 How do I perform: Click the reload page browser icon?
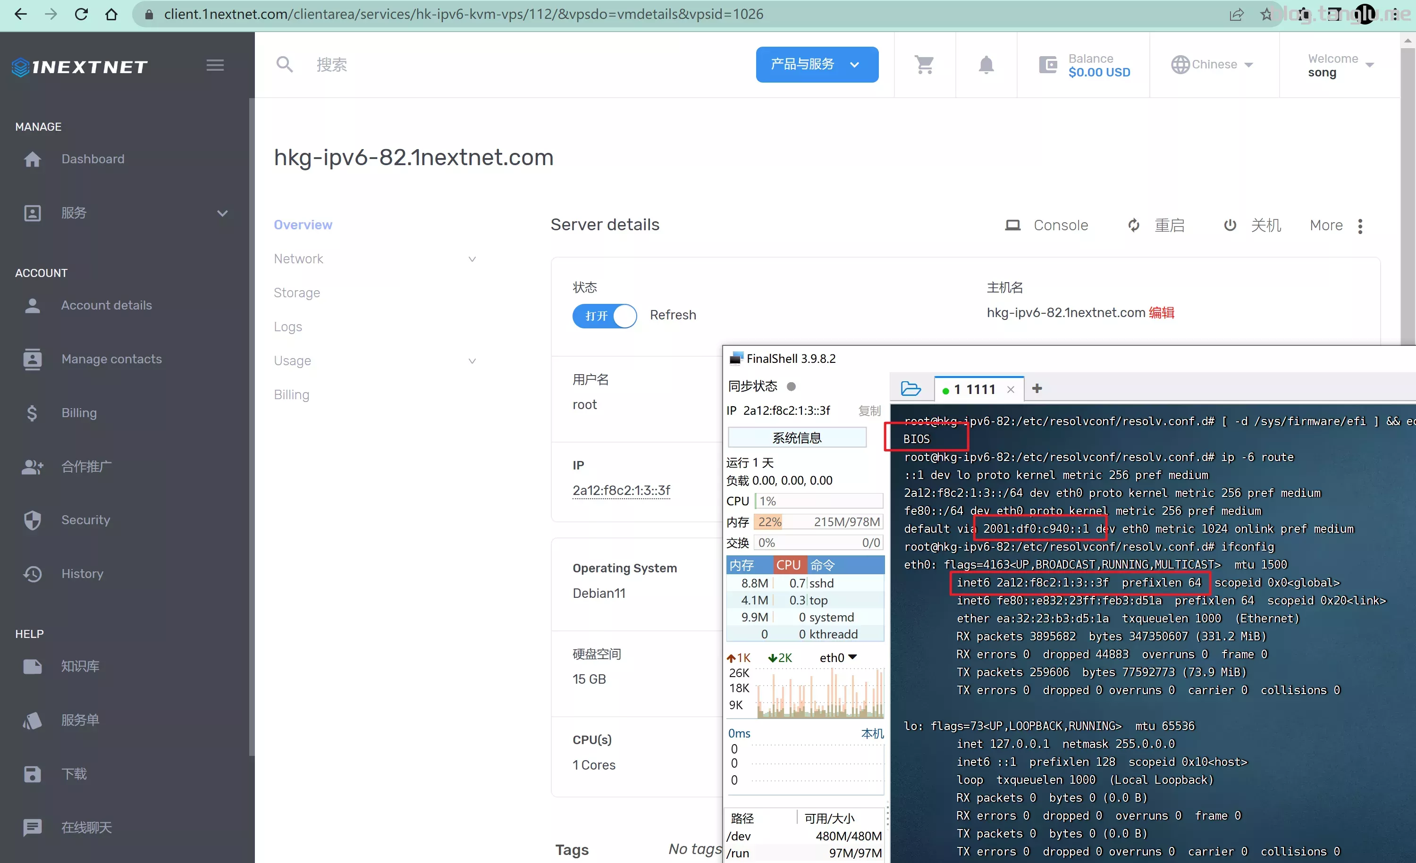(x=81, y=14)
